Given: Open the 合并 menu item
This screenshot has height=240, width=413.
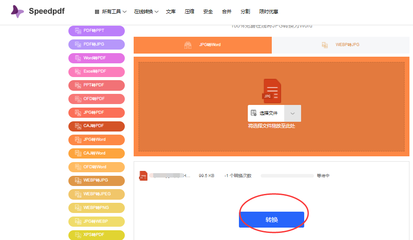Looking at the screenshot, I should tap(226, 12).
